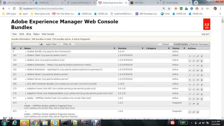The width and height of the screenshot is (224, 126).
Task: Expand Abdera Core bundle details
Action: (26, 60)
